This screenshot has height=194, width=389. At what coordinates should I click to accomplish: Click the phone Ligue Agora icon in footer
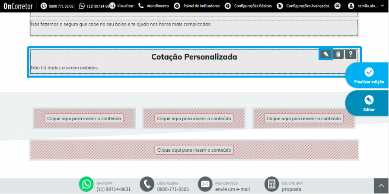click(x=147, y=184)
